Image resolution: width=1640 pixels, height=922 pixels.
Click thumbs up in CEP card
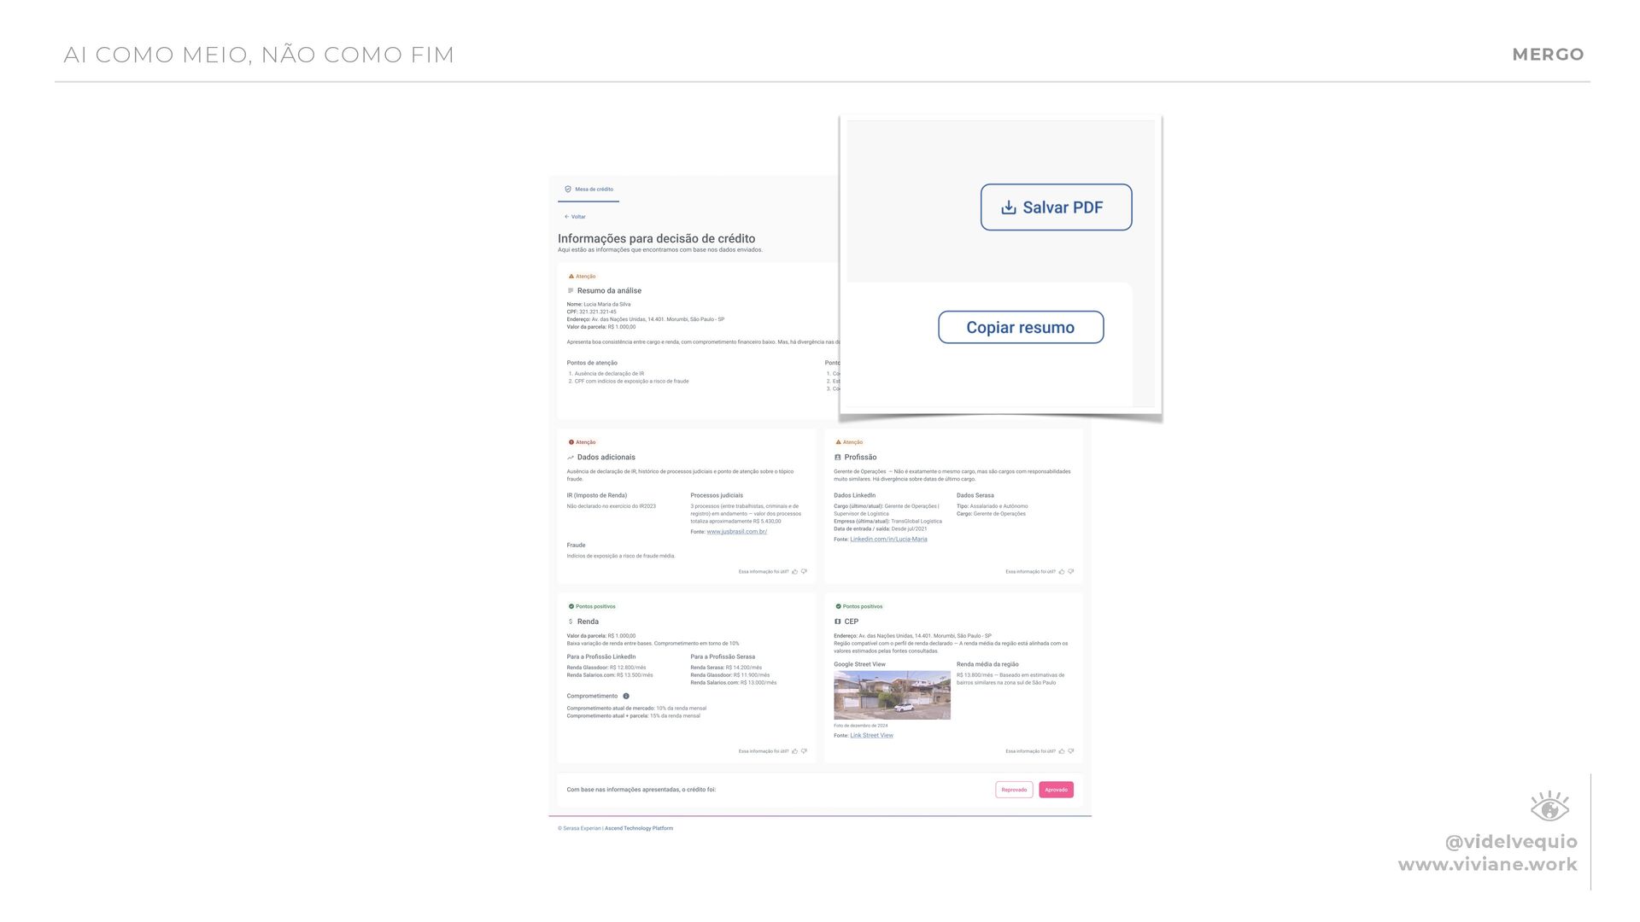pyautogui.click(x=1062, y=751)
